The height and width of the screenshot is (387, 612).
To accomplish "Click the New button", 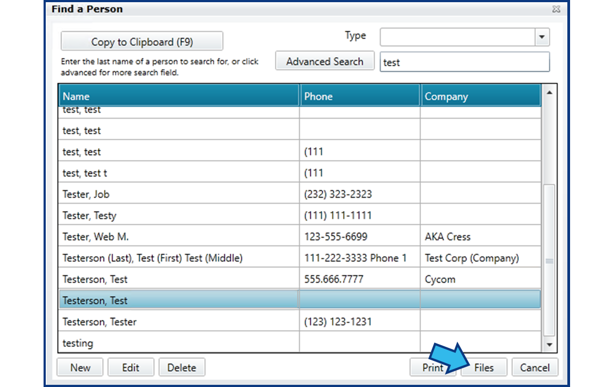I will pos(80,367).
